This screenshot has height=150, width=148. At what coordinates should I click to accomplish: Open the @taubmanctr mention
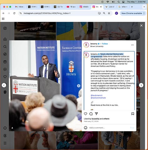[x=97, y=95]
